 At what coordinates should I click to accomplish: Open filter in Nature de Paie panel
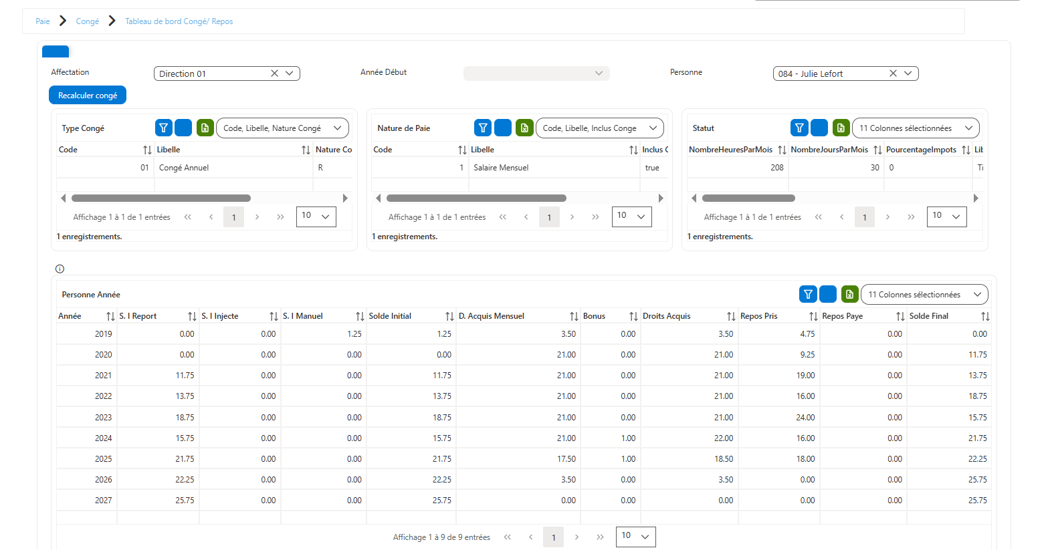(x=483, y=128)
